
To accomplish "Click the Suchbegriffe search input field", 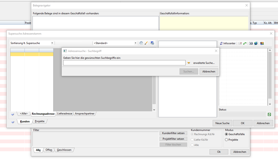I will click(124, 63).
